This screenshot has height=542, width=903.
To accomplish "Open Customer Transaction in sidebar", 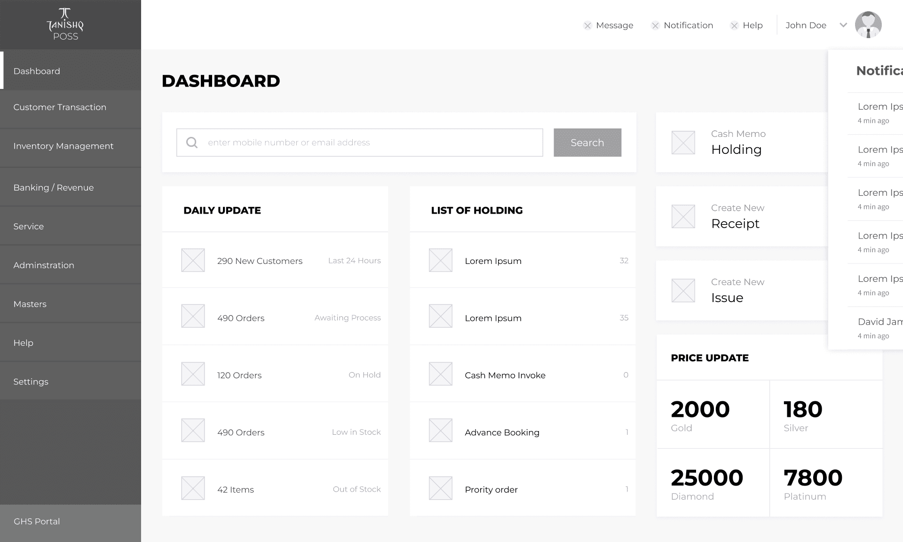I will (x=71, y=107).
